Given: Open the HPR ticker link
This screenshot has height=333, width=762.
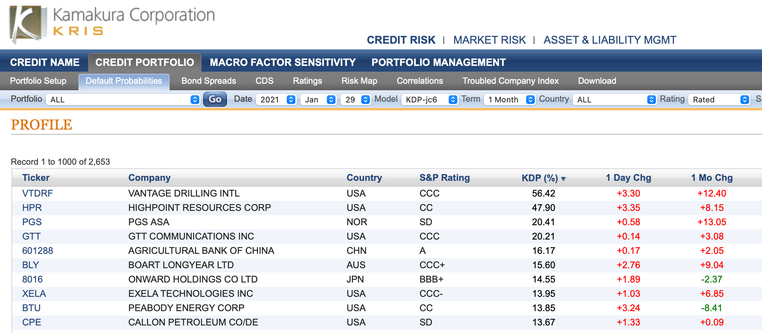Looking at the screenshot, I should click(x=32, y=208).
